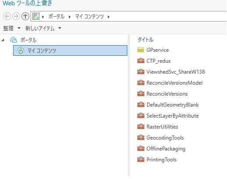Image resolution: width=227 pixels, height=179 pixels.
Task: Click the ReconcileVersions toolbox icon
Action: pos(141,93)
